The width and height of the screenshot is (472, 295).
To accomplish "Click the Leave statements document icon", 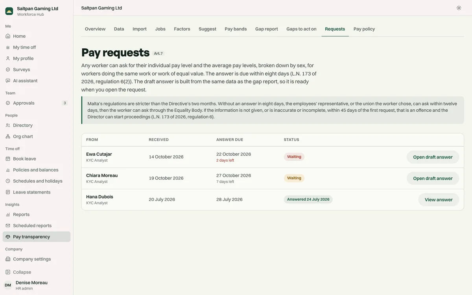I will (8, 192).
